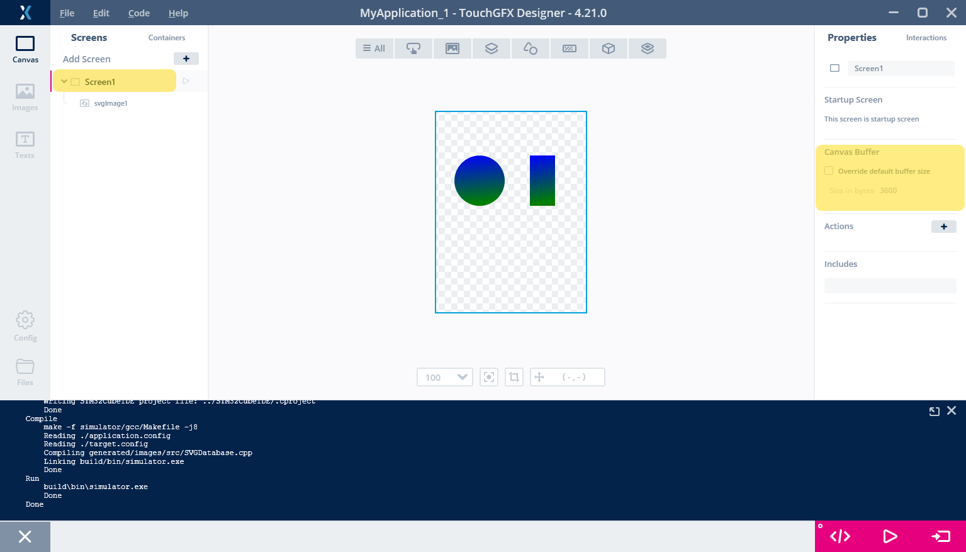This screenshot has width=966, height=552.
Task: Open the Images section in the sidebar
Action: click(25, 97)
